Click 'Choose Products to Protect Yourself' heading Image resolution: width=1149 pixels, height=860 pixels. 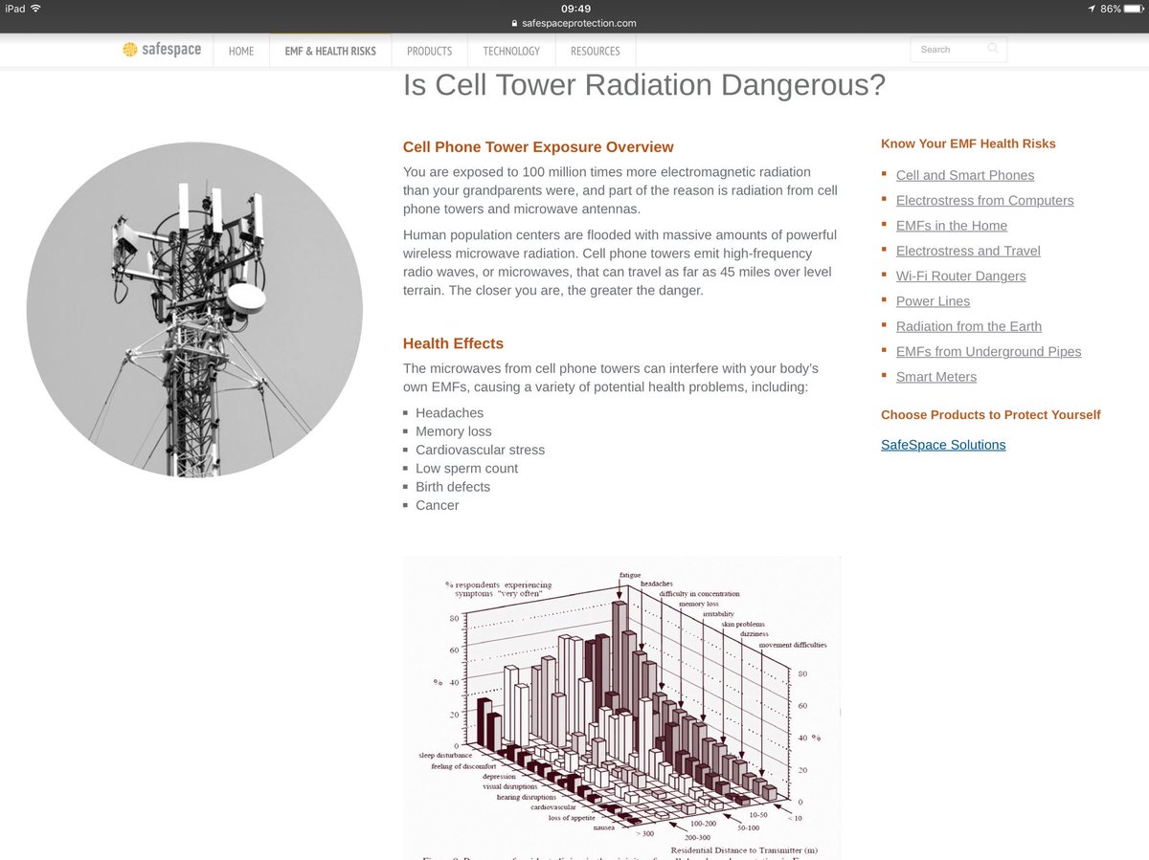click(991, 414)
